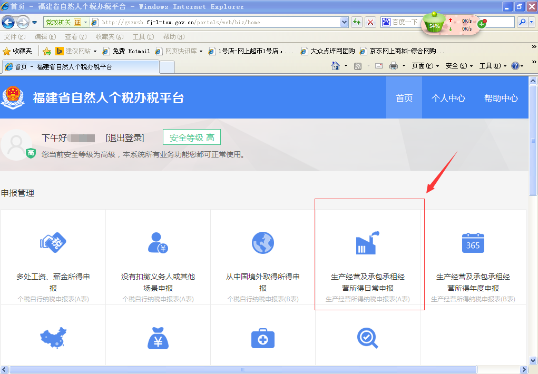Click the horizontal scrollbar thumb
Image resolution: width=538 pixels, height=374 pixels.
(242, 370)
